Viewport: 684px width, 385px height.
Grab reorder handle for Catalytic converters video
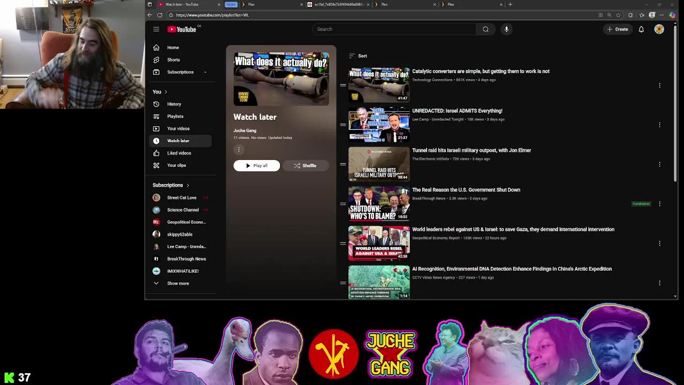[x=343, y=85]
